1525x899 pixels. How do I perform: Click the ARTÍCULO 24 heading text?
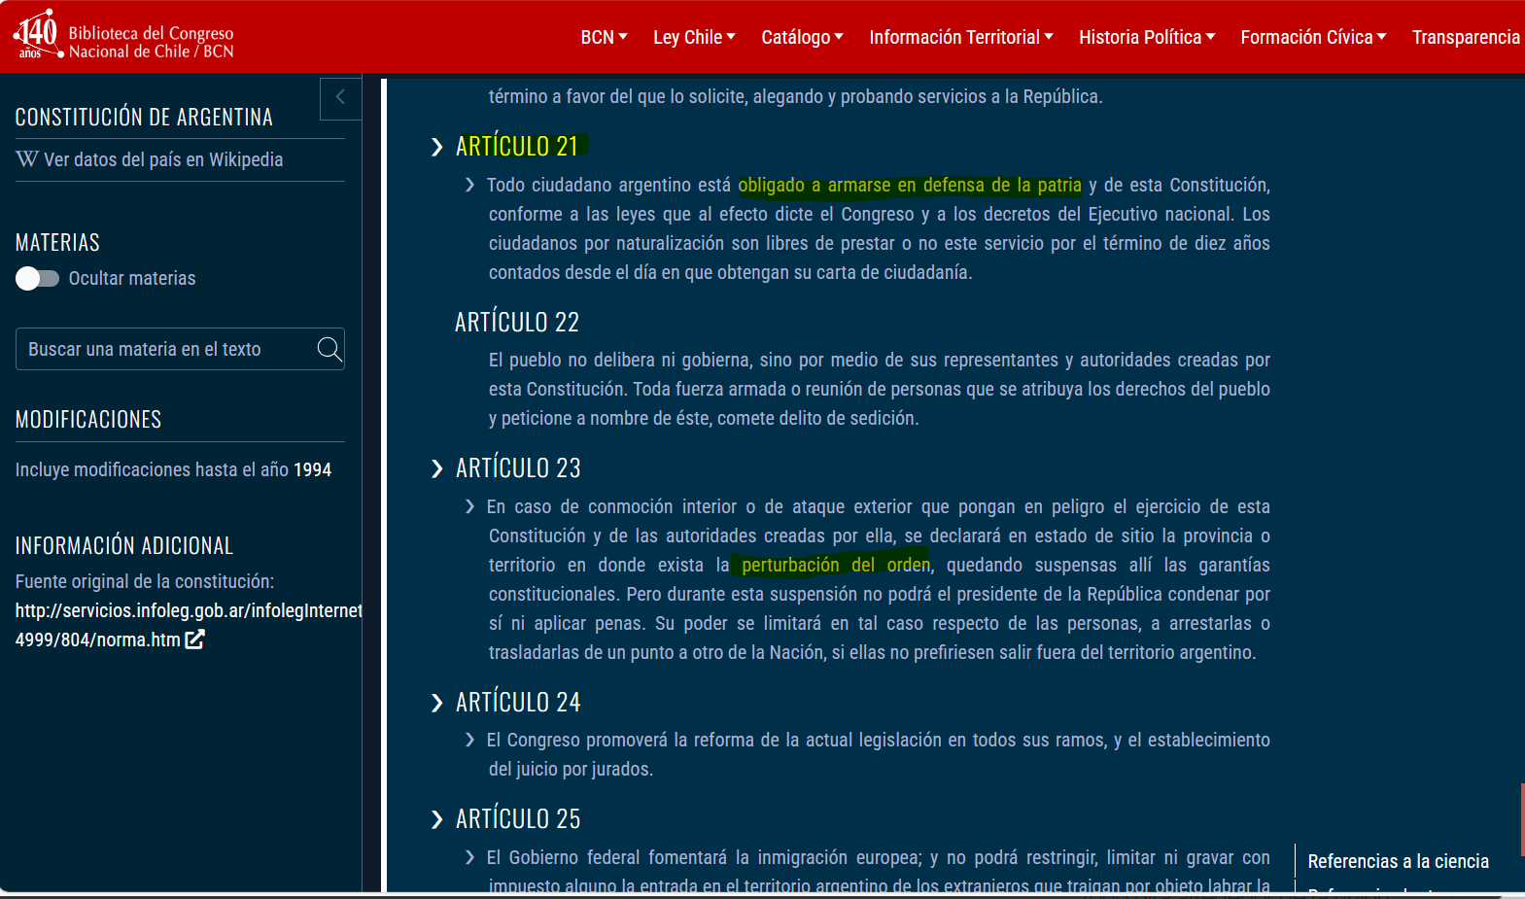[518, 703]
